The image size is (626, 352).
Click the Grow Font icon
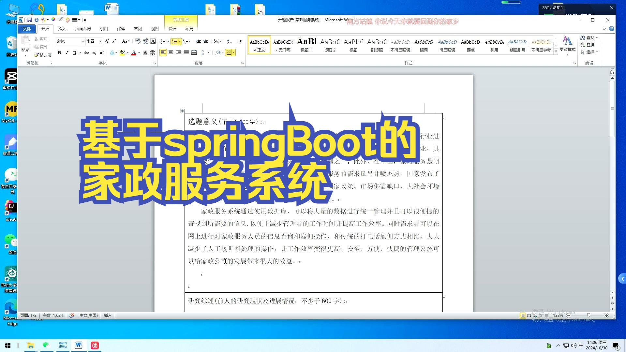click(107, 41)
